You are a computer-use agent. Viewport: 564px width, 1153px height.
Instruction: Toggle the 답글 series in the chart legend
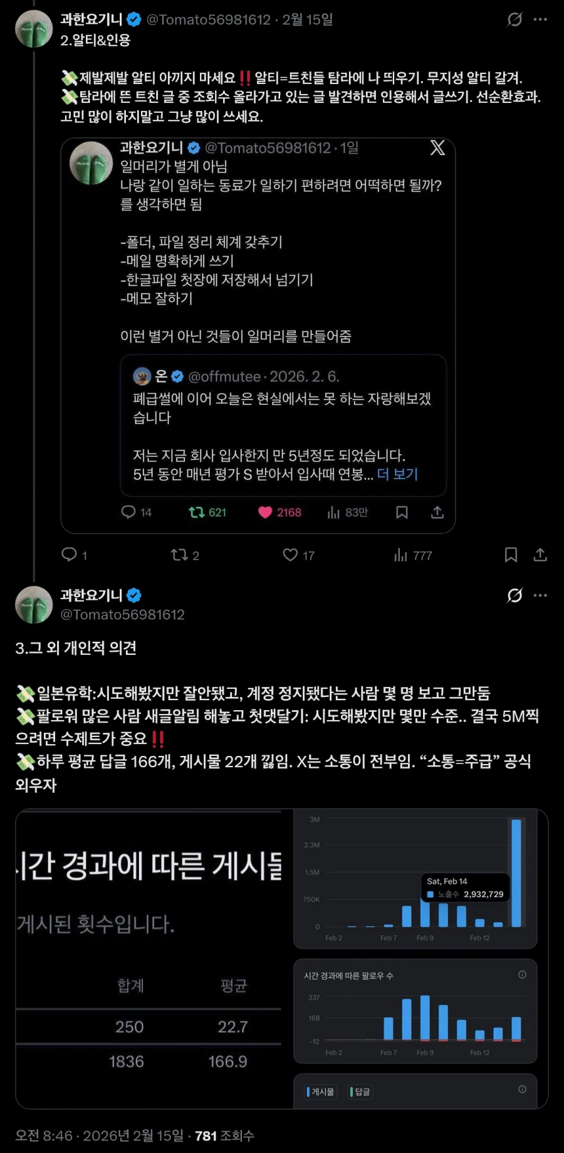pyautogui.click(x=361, y=1092)
